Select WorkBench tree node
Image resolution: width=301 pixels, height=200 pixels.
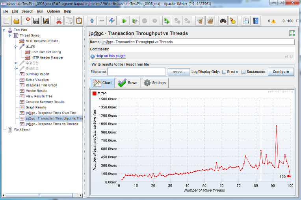[x=22, y=130]
